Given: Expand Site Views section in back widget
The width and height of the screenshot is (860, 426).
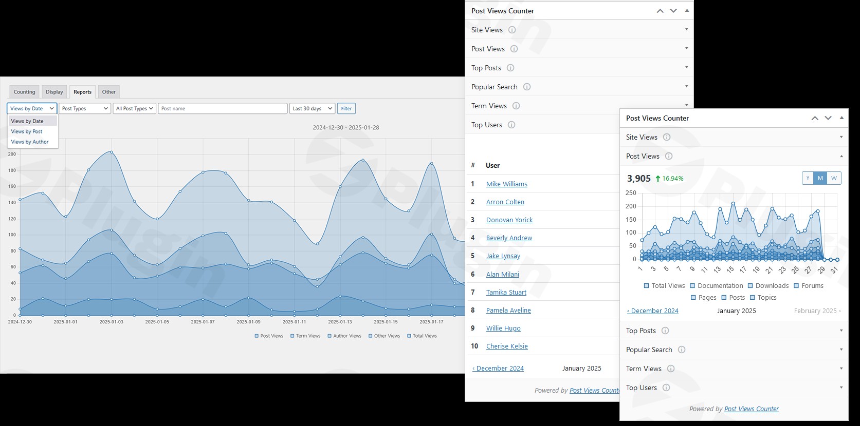Looking at the screenshot, I should (x=687, y=29).
